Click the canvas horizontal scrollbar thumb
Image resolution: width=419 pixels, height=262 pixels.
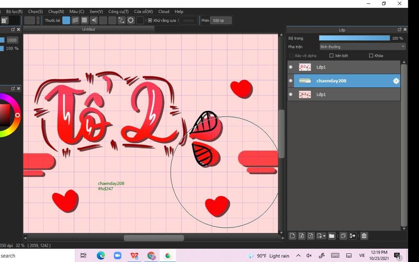coord(154,238)
